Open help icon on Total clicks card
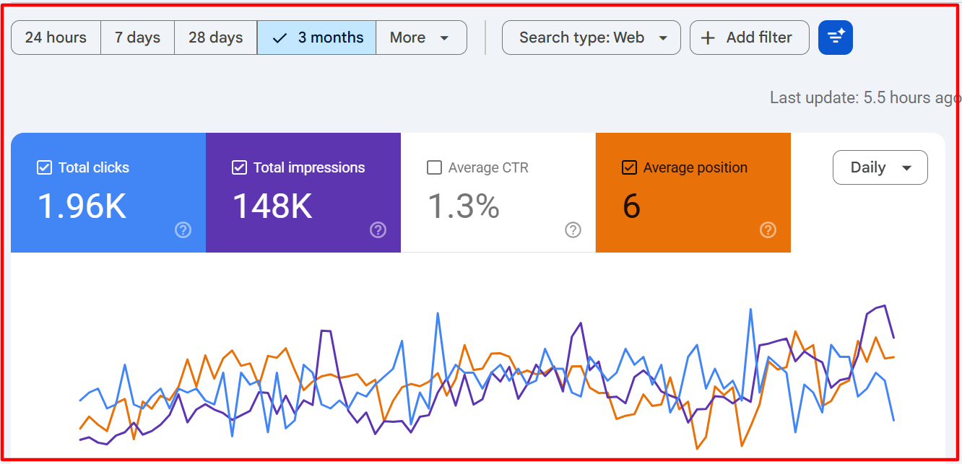Screen dimensions: 962x464 (x=183, y=229)
